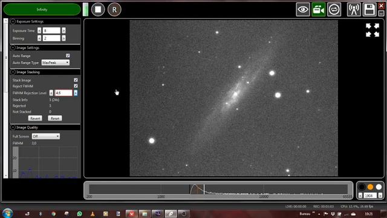Click the circular sync arrows icon

tap(334, 10)
